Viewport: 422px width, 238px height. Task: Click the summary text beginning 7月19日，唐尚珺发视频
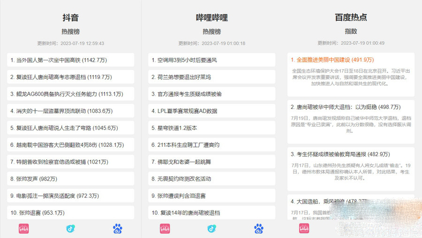pos(351,124)
